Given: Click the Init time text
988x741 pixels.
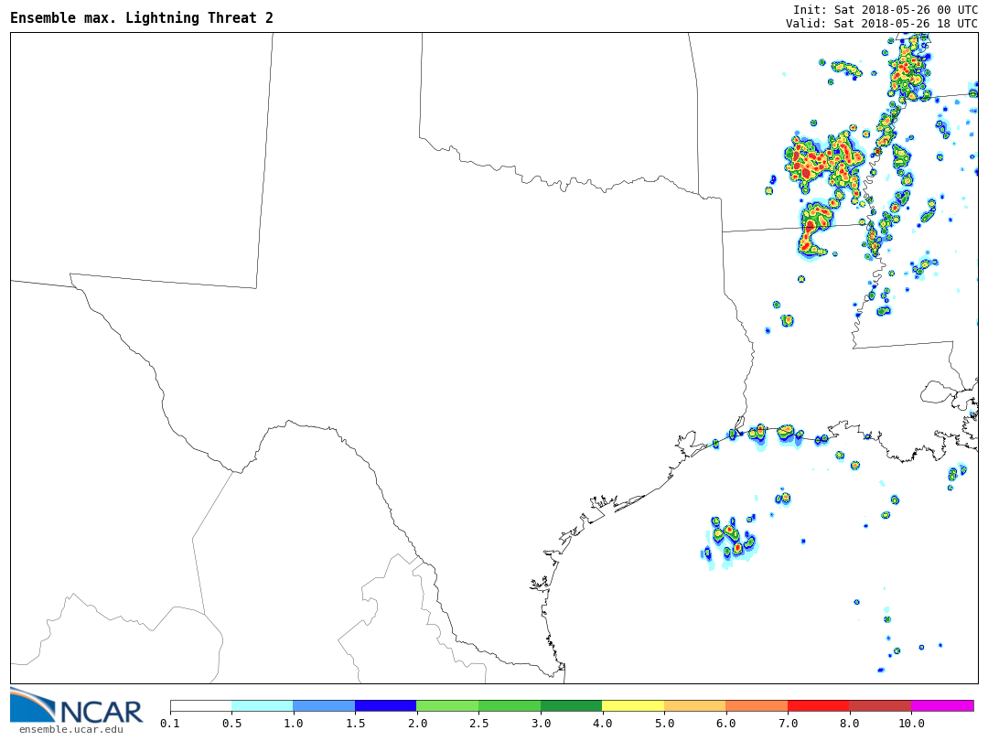Looking at the screenshot, I should 885,9.
